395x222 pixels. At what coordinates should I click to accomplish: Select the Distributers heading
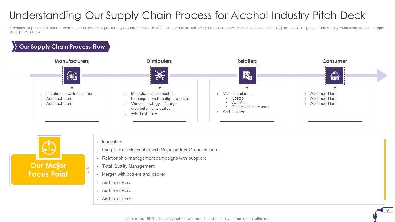point(159,61)
